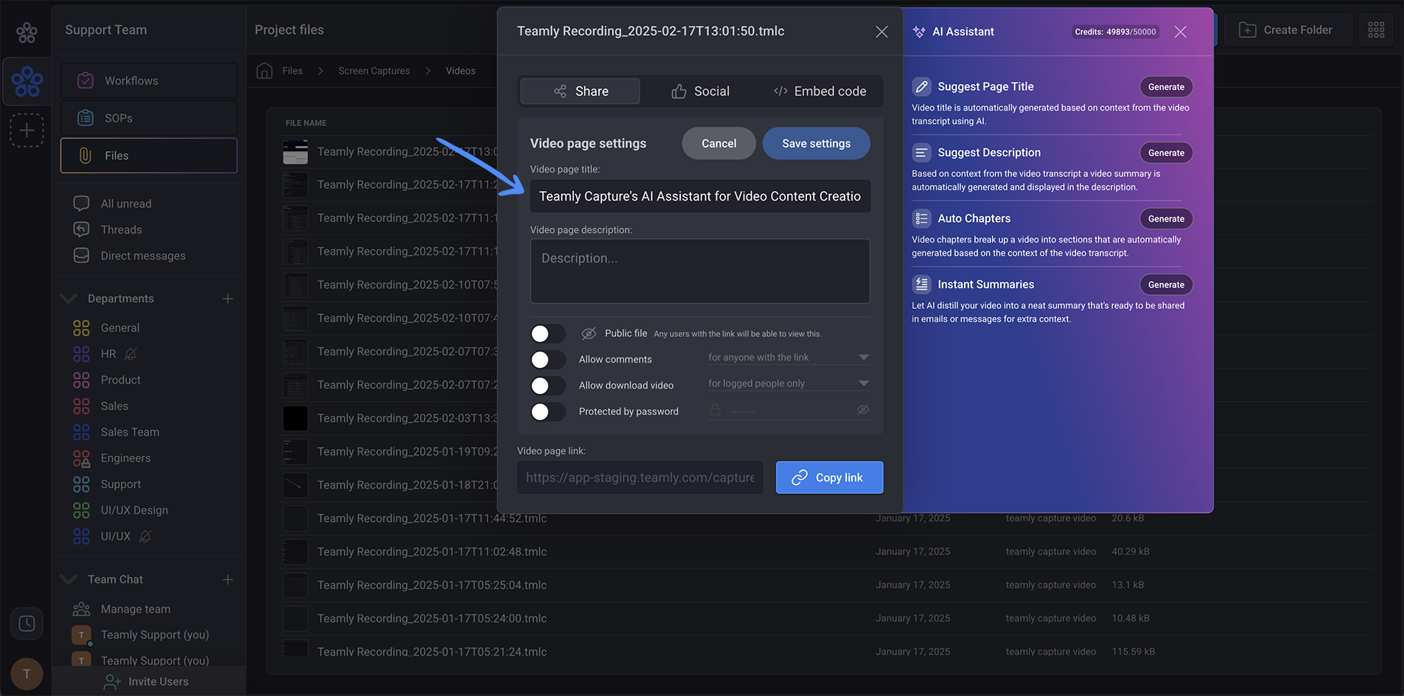Click thumbnail of Recording_2025-02-03T13 row

click(296, 418)
